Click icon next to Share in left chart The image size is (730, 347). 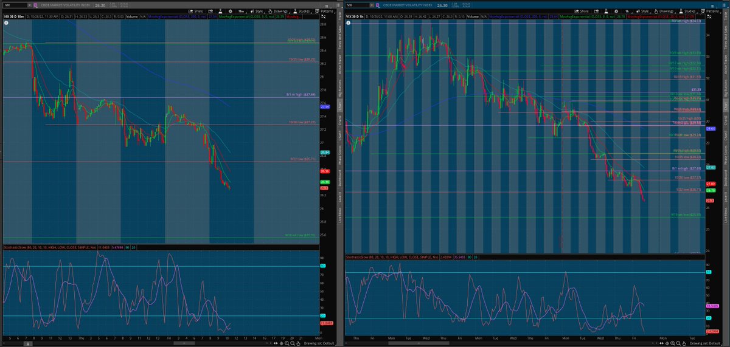(210, 11)
